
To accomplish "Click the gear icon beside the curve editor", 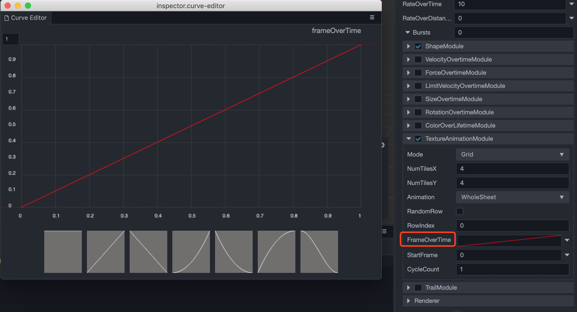I will [383, 145].
